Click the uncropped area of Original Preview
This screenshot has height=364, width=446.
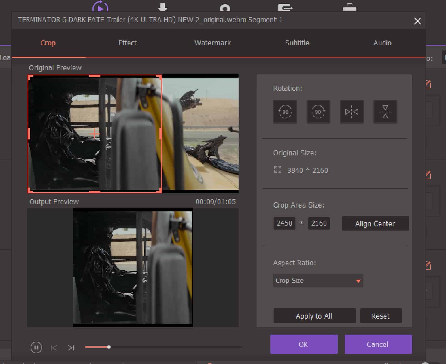(200, 134)
